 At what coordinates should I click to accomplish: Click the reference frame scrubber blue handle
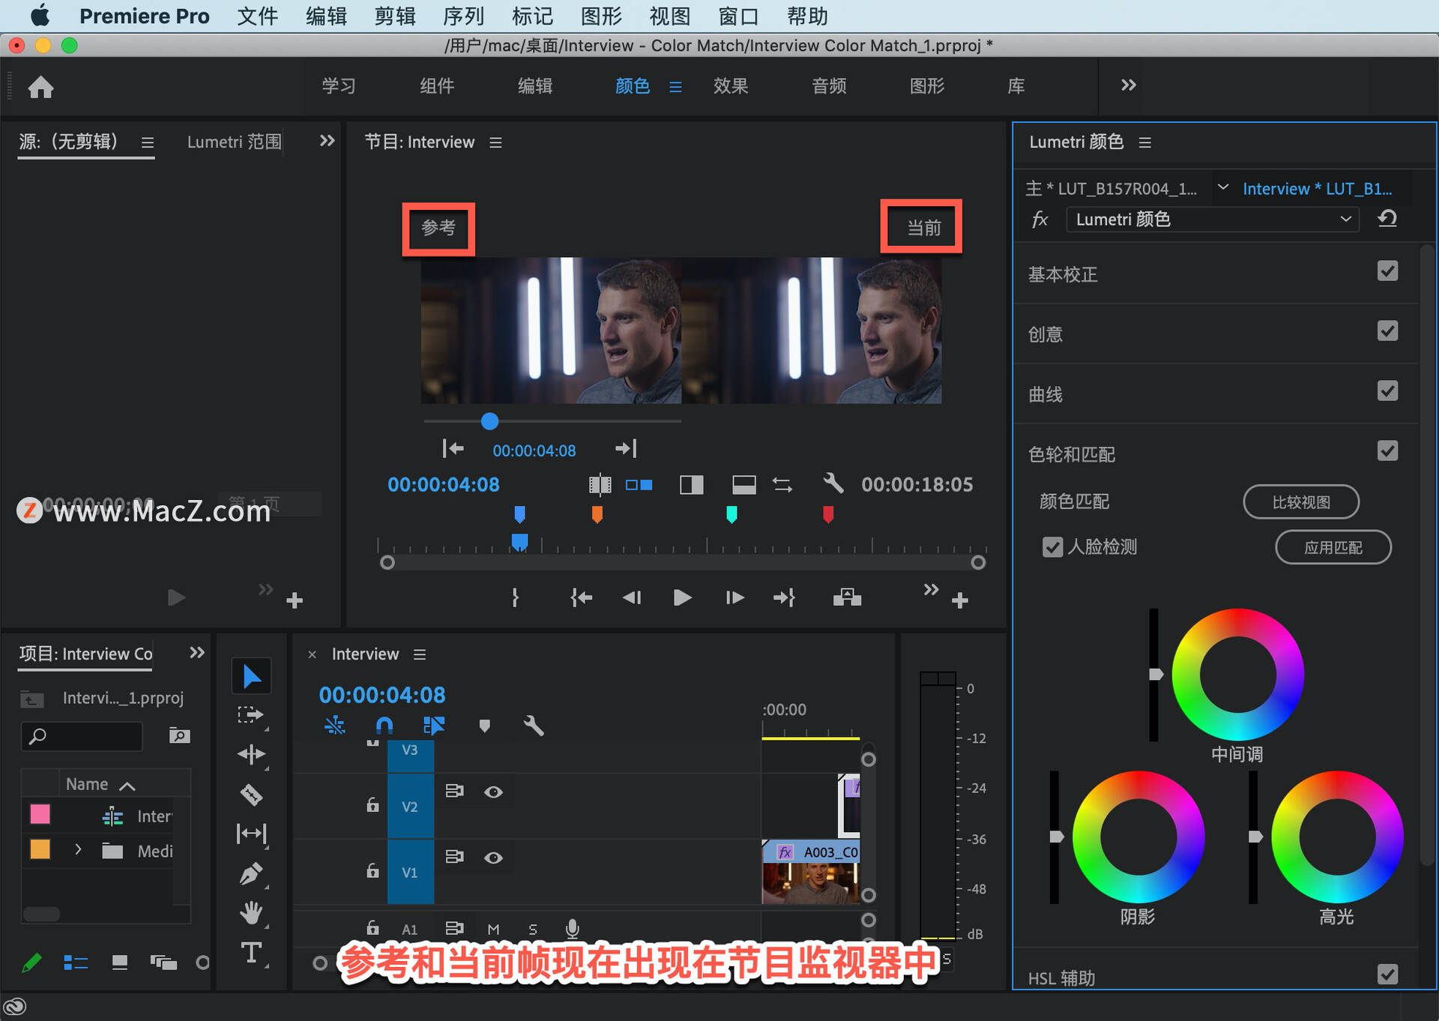(x=489, y=421)
